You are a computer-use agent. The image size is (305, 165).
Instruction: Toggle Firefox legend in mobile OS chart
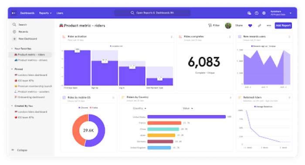click(94, 108)
